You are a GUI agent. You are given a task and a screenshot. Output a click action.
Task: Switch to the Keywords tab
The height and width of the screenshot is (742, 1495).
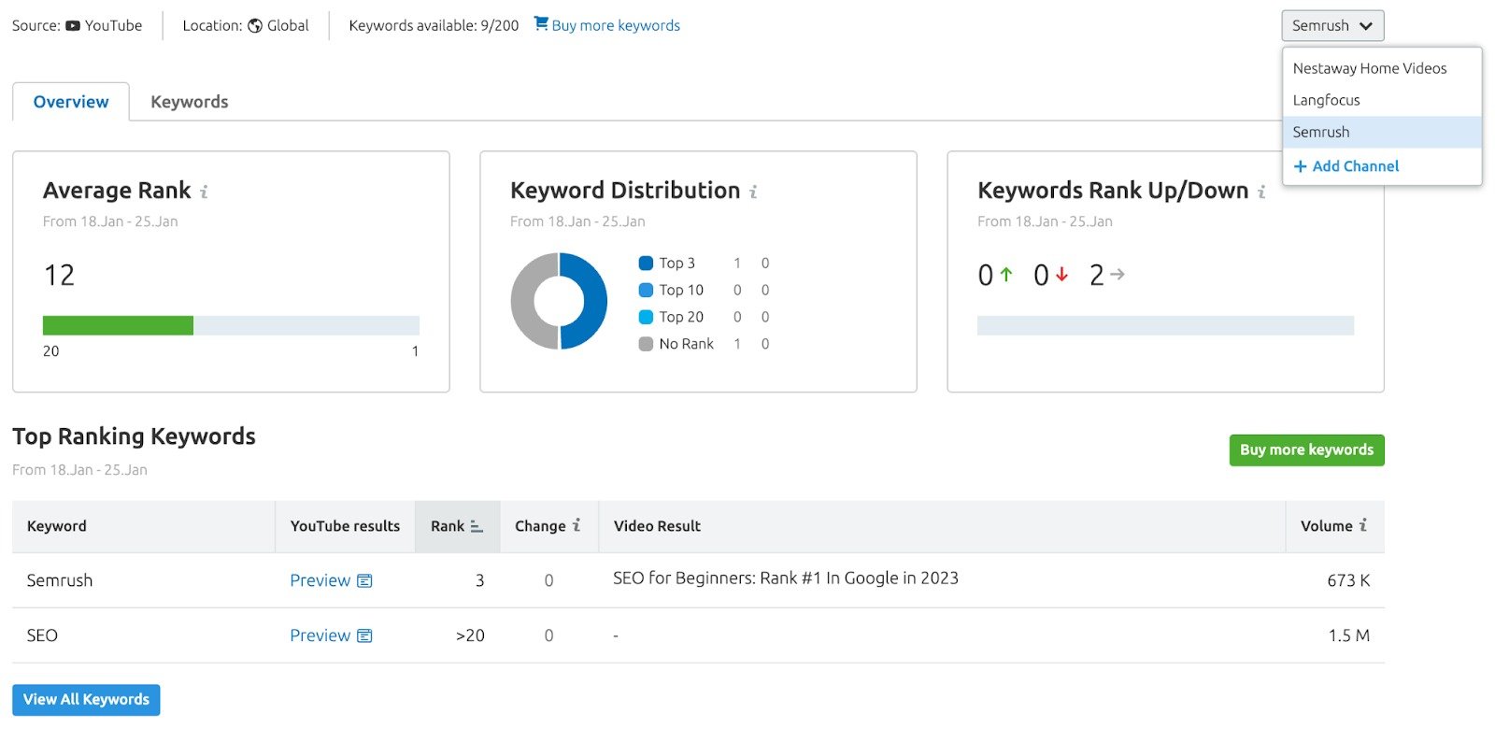(x=189, y=102)
